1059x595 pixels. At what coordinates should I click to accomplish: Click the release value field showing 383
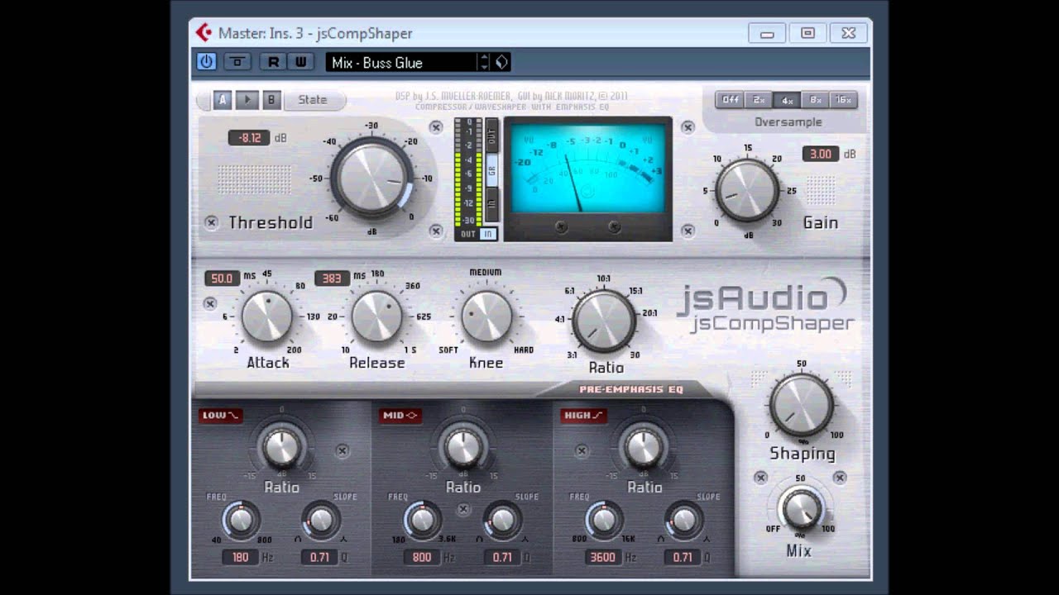pos(332,278)
